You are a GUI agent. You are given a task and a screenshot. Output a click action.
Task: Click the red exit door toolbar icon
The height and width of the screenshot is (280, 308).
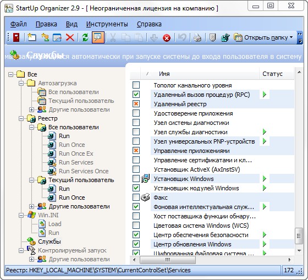16,37
